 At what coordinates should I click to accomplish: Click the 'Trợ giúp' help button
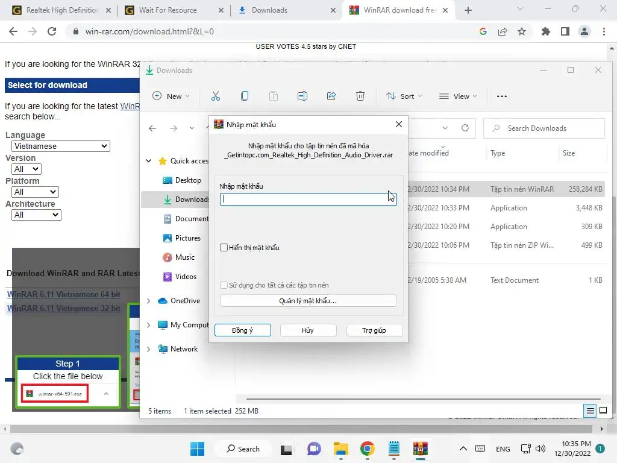(x=374, y=330)
